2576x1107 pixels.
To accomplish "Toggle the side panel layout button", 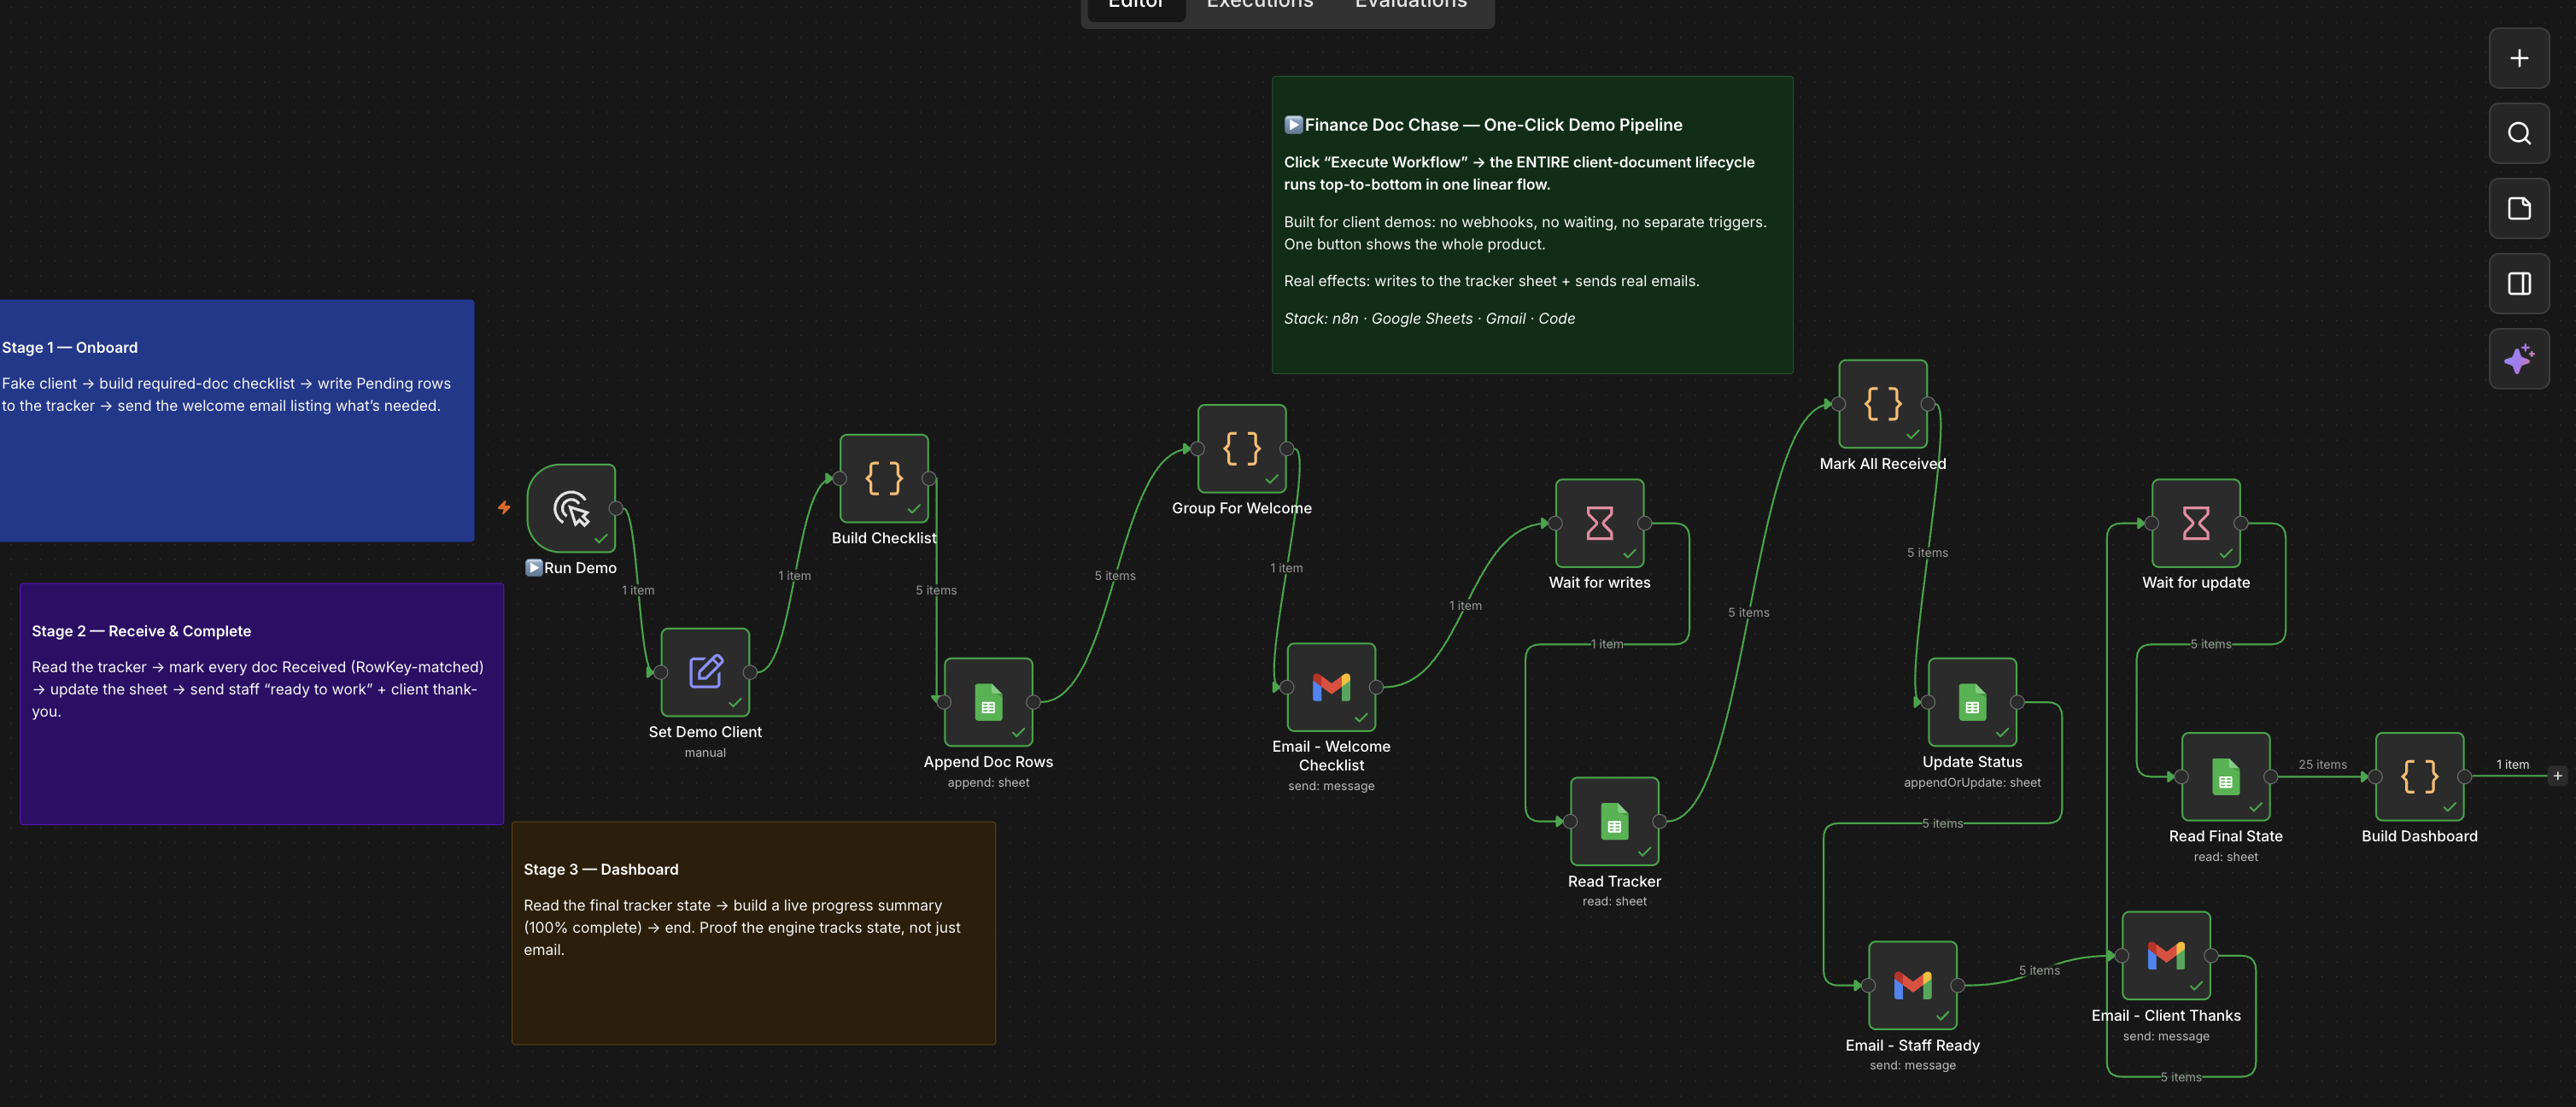I will [2519, 283].
